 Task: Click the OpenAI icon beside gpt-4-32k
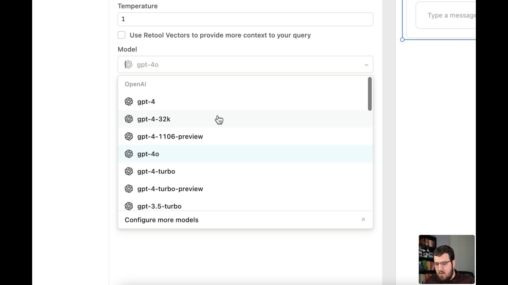click(129, 119)
